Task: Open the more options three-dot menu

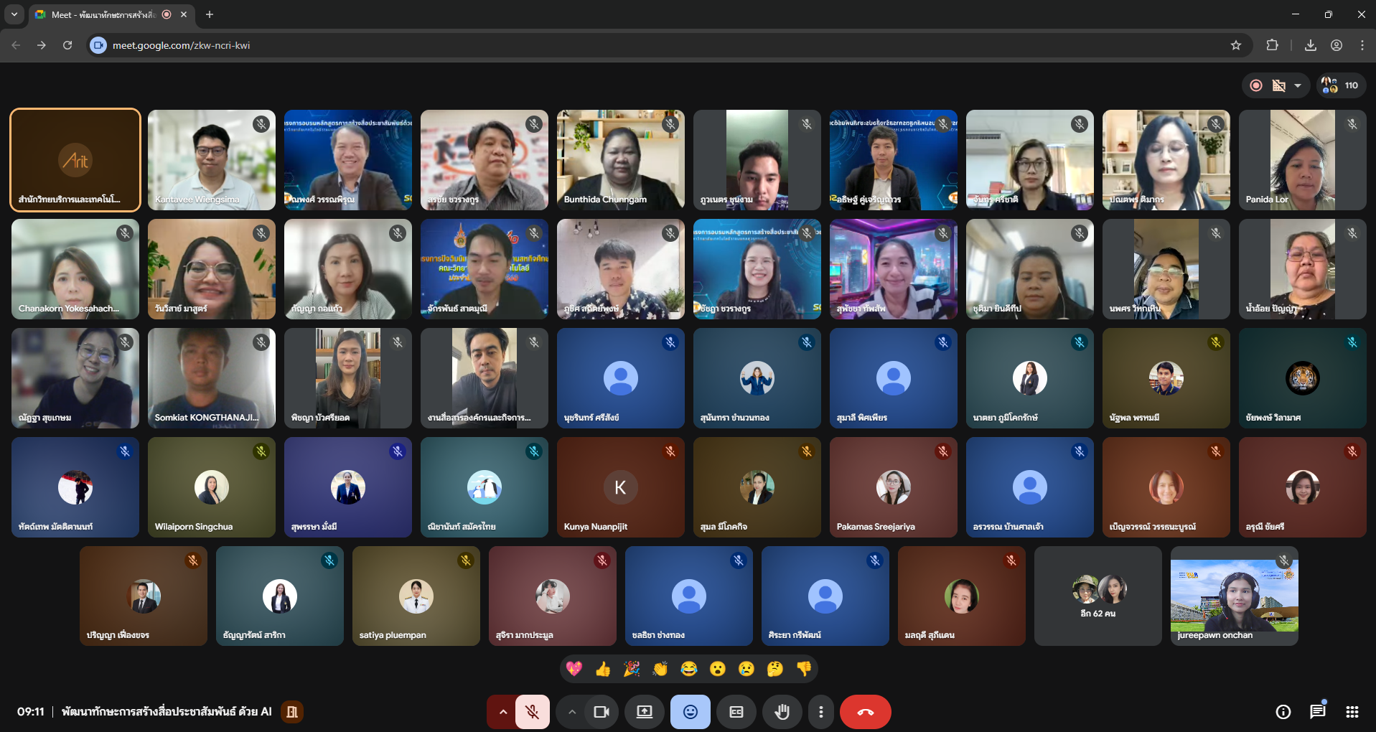Action: click(x=820, y=712)
